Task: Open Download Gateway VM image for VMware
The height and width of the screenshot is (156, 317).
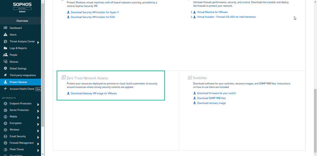Action: point(94,93)
